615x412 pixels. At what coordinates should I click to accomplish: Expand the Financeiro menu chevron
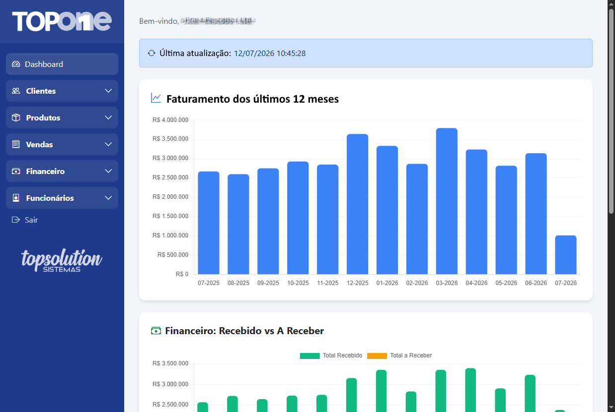pos(109,171)
